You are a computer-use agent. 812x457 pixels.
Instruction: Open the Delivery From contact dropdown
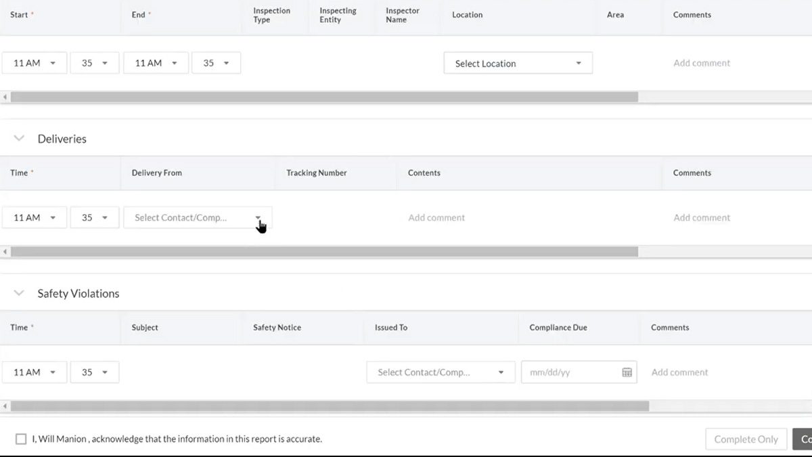click(x=197, y=217)
